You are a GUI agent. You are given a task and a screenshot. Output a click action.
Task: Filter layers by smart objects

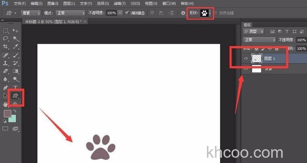click(302, 31)
